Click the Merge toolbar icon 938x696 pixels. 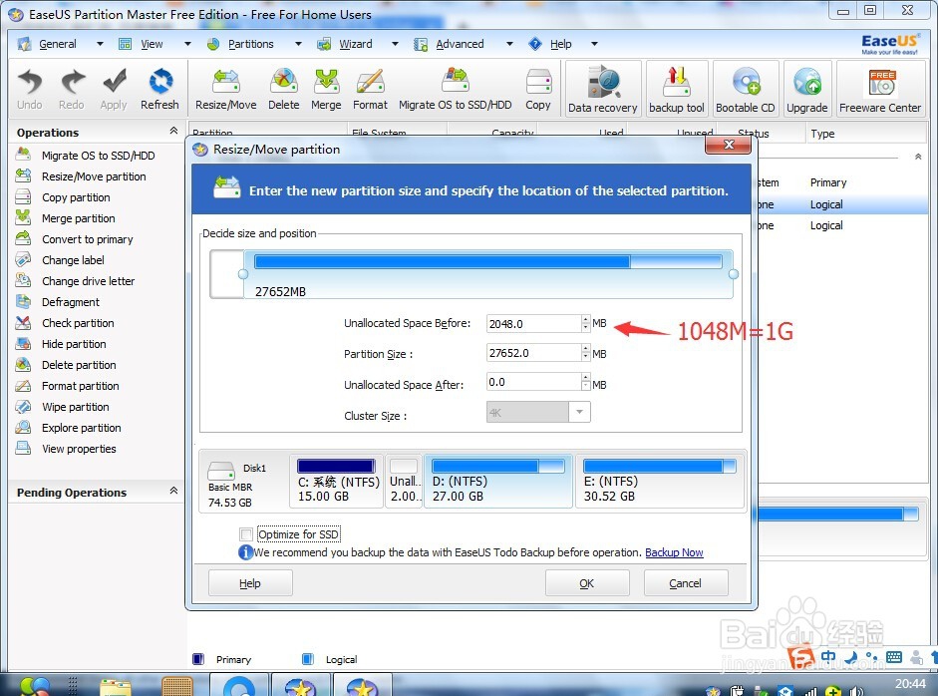point(326,89)
